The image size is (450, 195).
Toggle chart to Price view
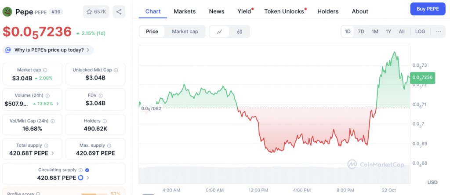tap(152, 32)
